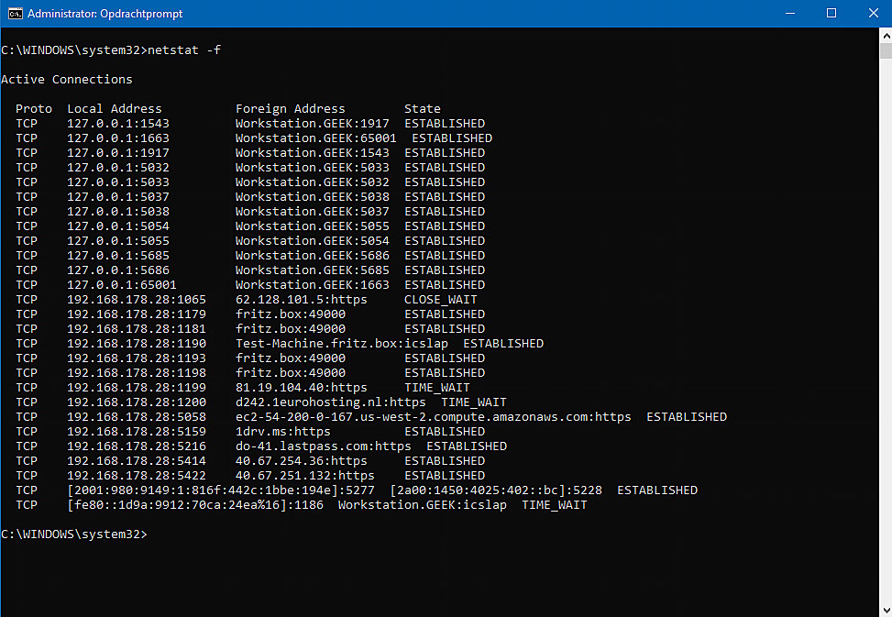Click the Command Prompt icon in title bar
Image resolution: width=892 pixels, height=617 pixels.
(x=15, y=14)
